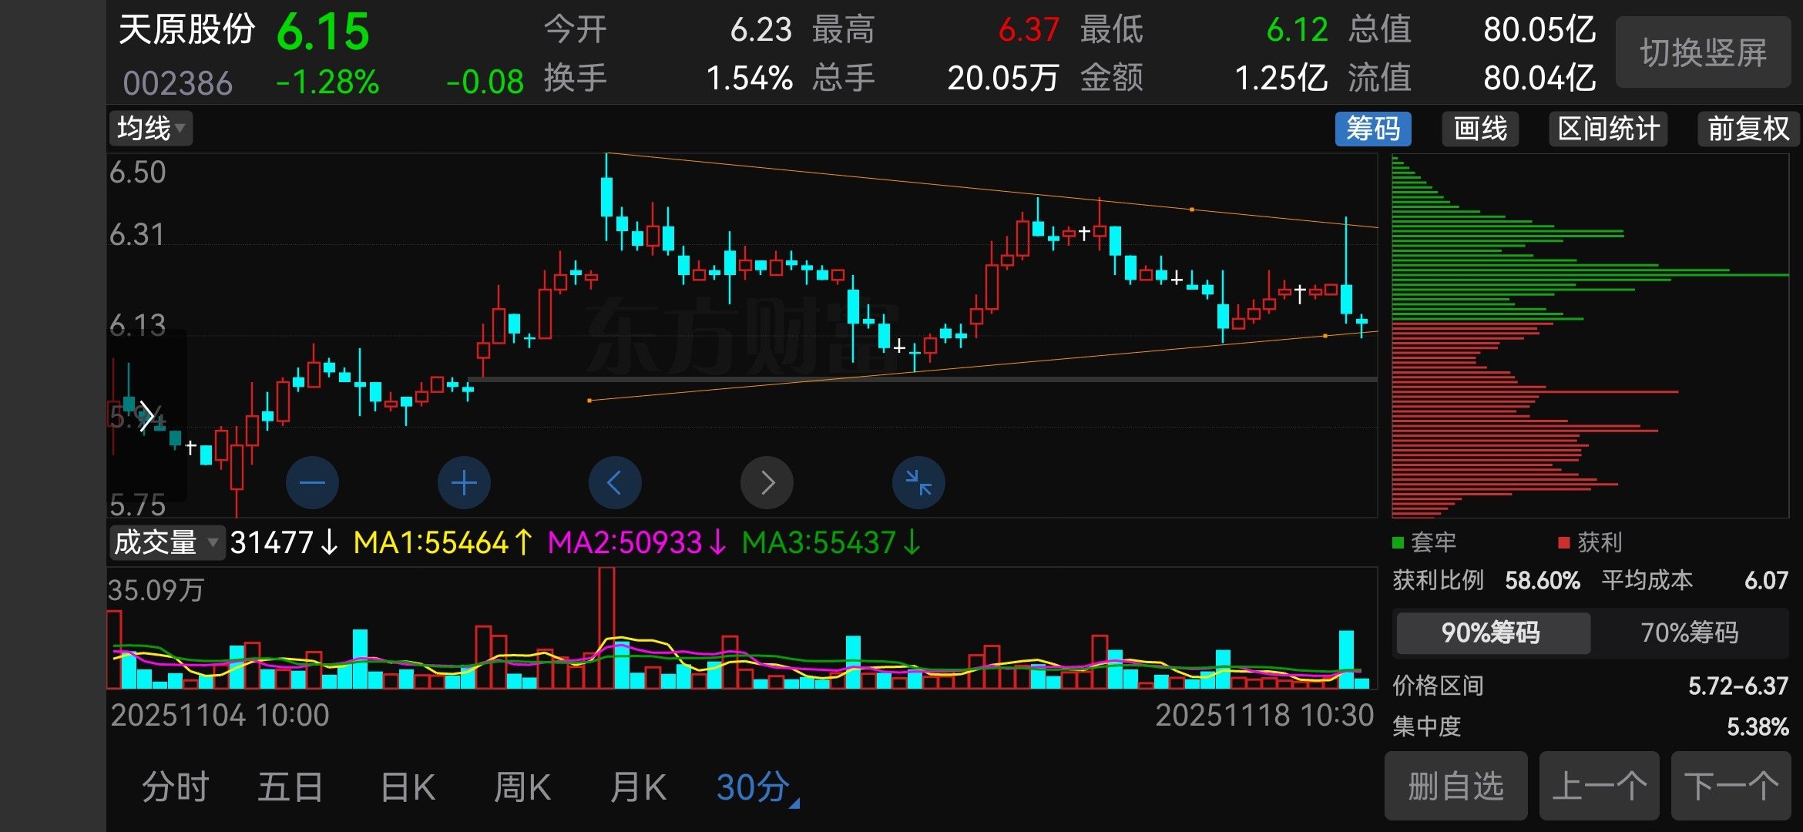Click orange anchor dot on upper trendline

pos(1192,210)
